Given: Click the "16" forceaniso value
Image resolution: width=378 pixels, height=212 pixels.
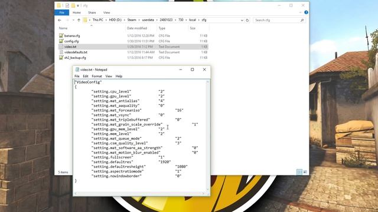Looking at the screenshot, I should pos(179,110).
